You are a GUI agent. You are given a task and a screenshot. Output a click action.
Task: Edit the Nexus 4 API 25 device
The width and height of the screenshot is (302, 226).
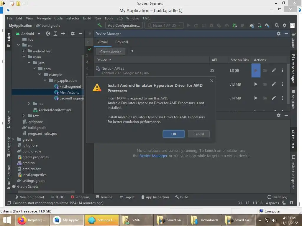tap(274, 71)
